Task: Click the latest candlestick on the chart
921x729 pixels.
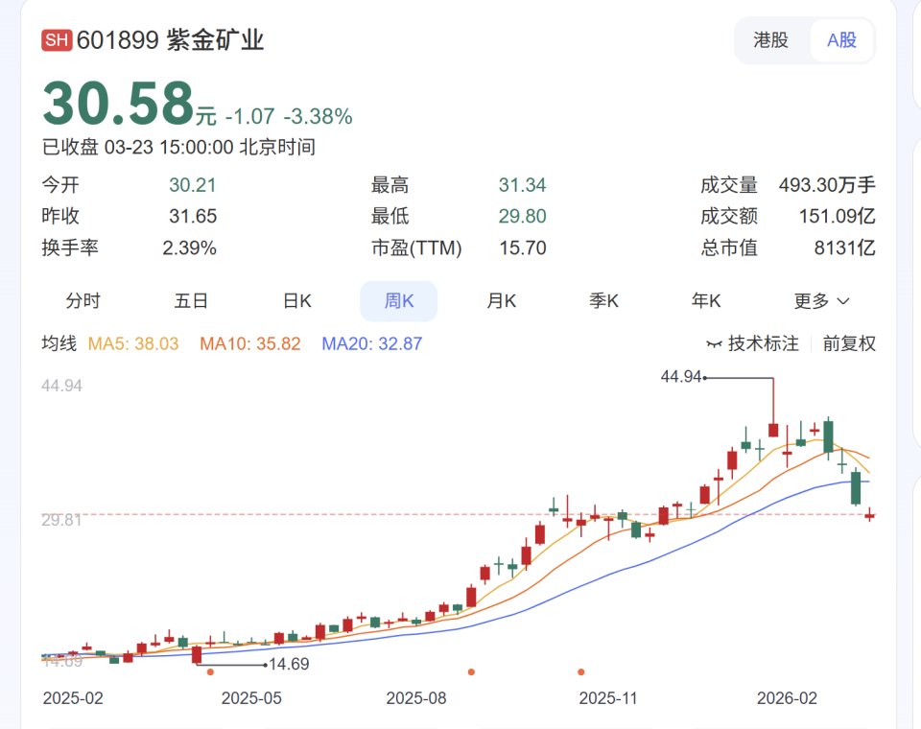Action: (x=869, y=515)
